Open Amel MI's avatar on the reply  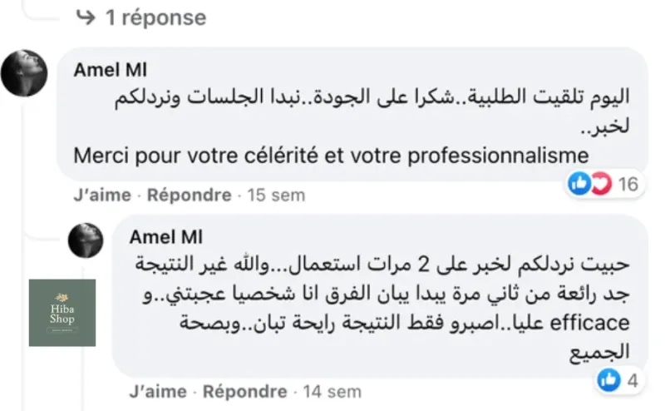click(x=85, y=240)
